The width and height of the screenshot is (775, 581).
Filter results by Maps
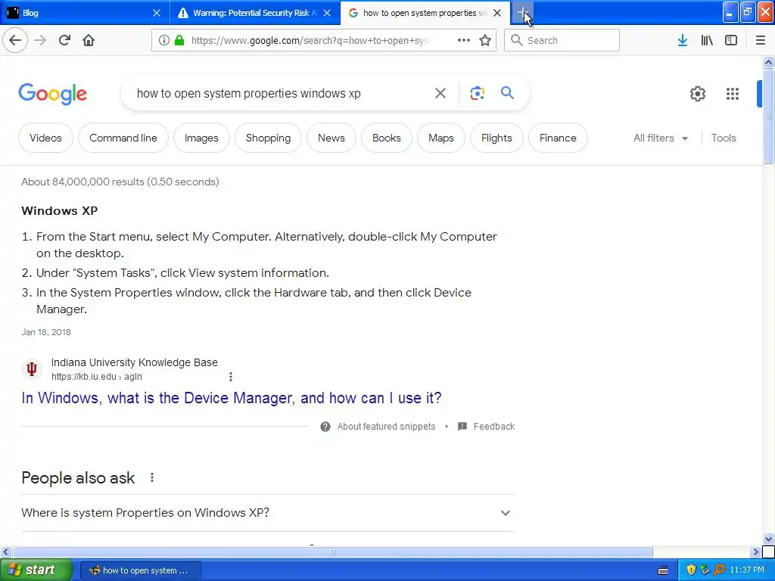(x=441, y=138)
